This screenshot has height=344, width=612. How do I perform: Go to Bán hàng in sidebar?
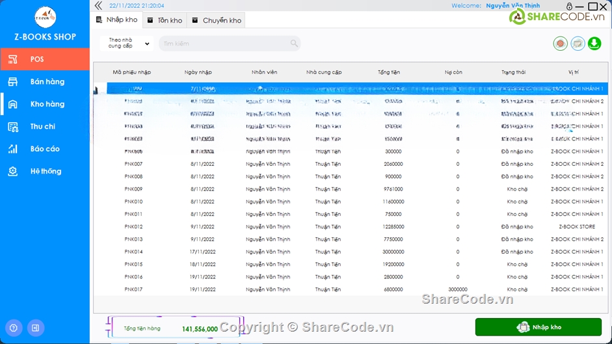(x=45, y=81)
